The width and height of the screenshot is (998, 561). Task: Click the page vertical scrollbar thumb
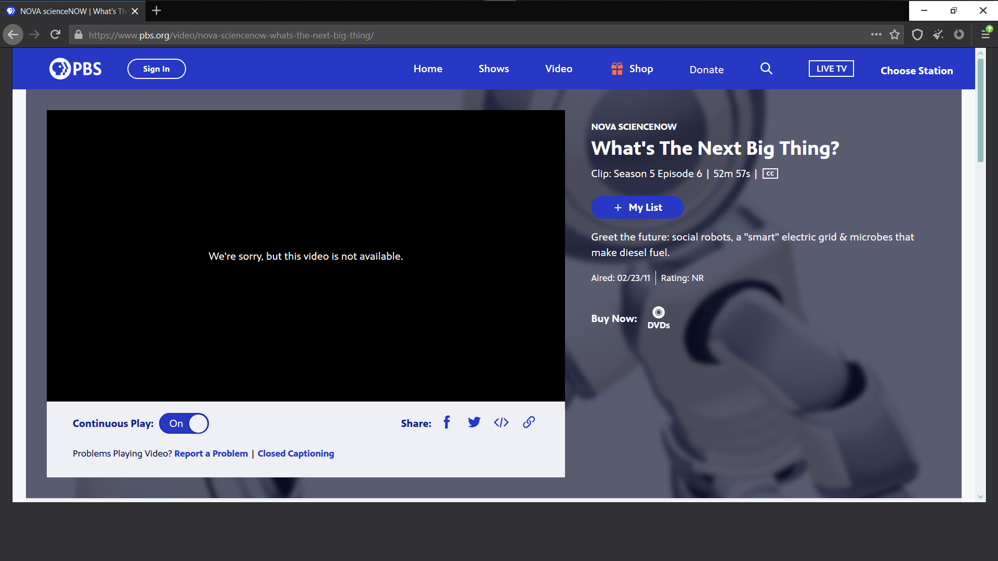point(980,111)
